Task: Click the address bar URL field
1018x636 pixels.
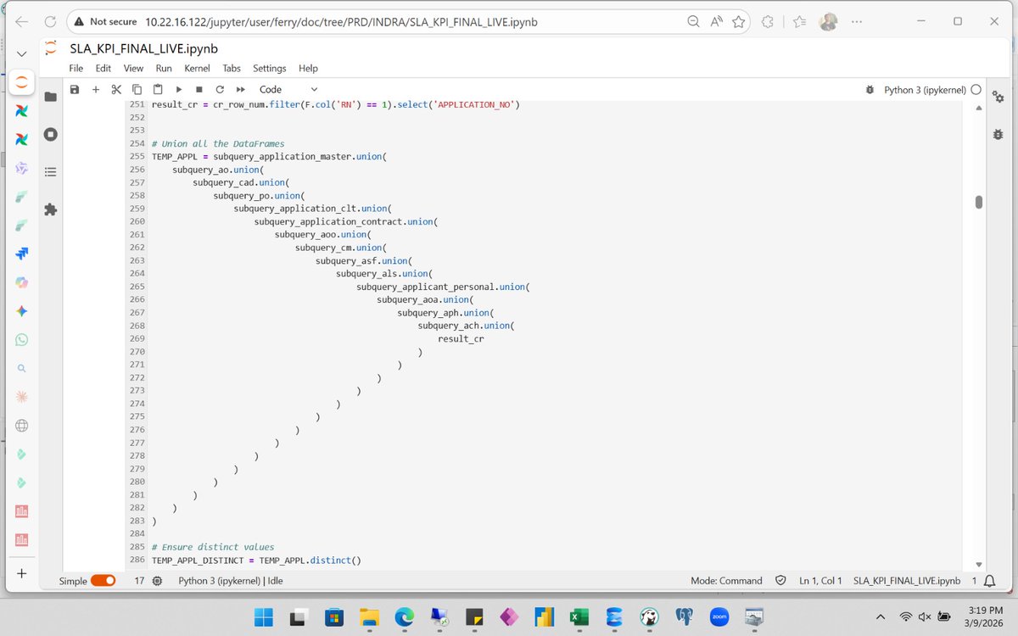Action: pyautogui.click(x=341, y=21)
